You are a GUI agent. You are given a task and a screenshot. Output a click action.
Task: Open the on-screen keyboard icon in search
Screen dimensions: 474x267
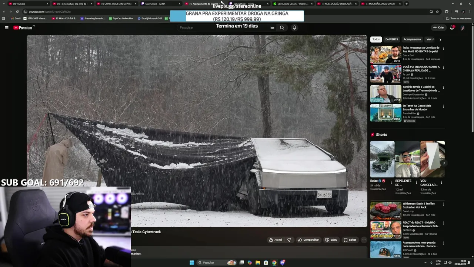pyautogui.click(x=273, y=27)
